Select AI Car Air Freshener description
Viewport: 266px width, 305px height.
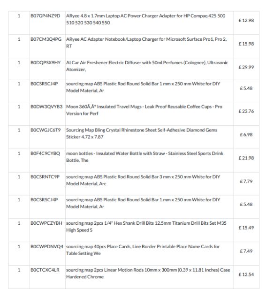click(147, 66)
